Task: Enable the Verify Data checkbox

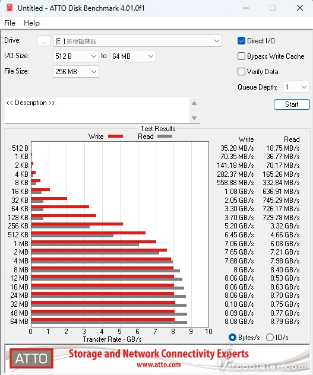Action: coord(241,72)
